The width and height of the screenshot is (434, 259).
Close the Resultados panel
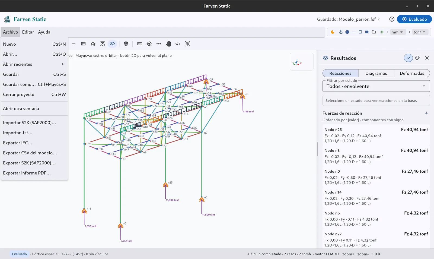pyautogui.click(x=427, y=58)
